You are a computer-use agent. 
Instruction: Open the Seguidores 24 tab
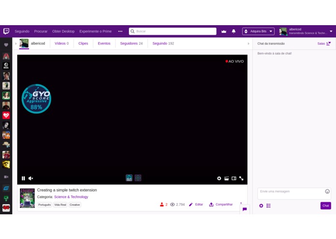tap(131, 44)
